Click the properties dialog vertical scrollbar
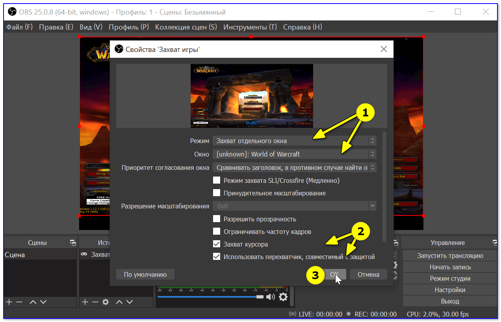Viewport: 501px width, 322px height. (x=384, y=187)
